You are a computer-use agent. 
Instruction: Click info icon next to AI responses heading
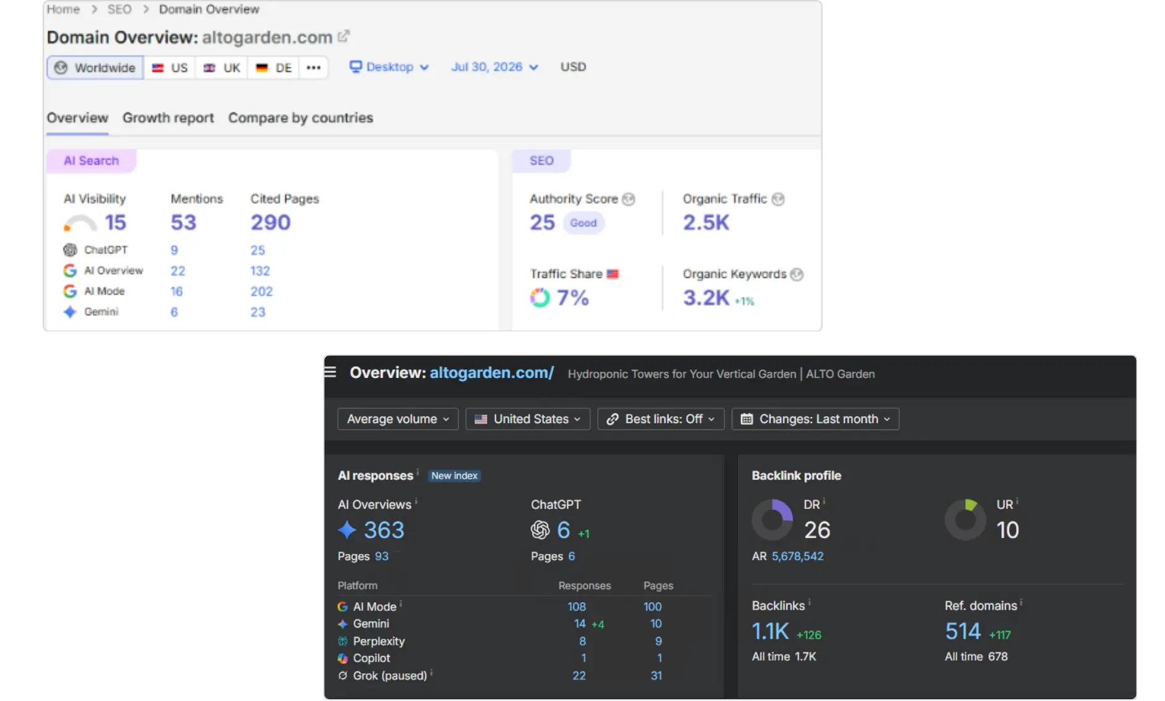coord(418,472)
